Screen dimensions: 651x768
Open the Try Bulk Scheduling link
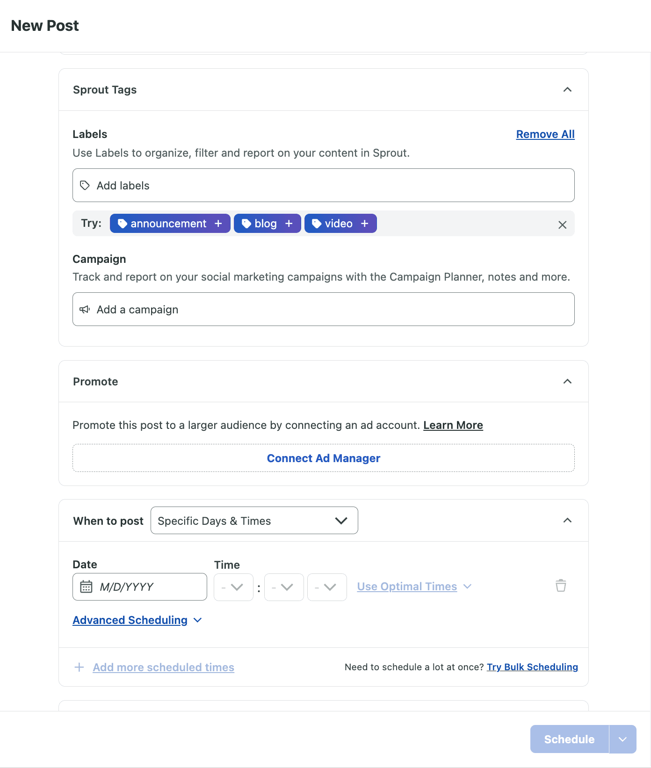[x=532, y=667]
